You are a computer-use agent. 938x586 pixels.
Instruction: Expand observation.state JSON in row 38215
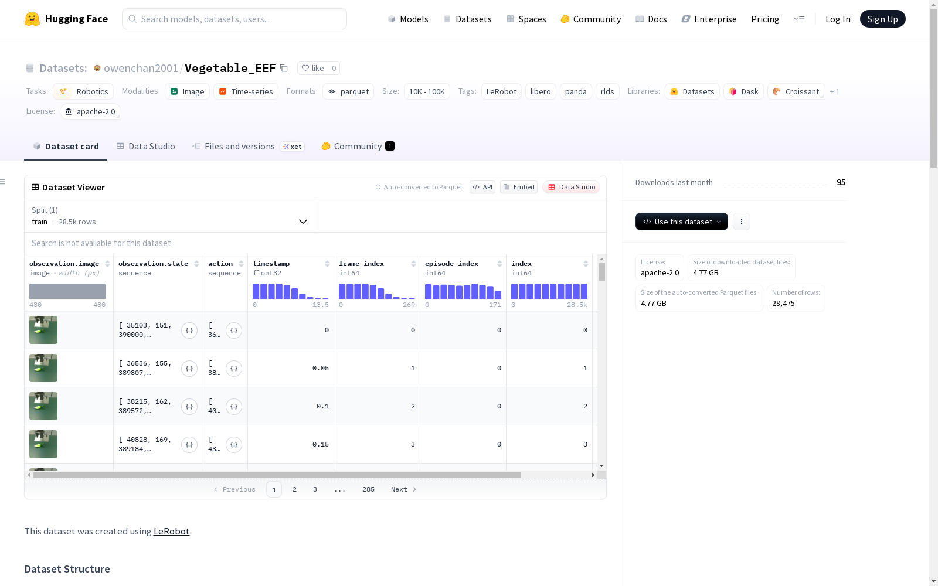point(189,407)
